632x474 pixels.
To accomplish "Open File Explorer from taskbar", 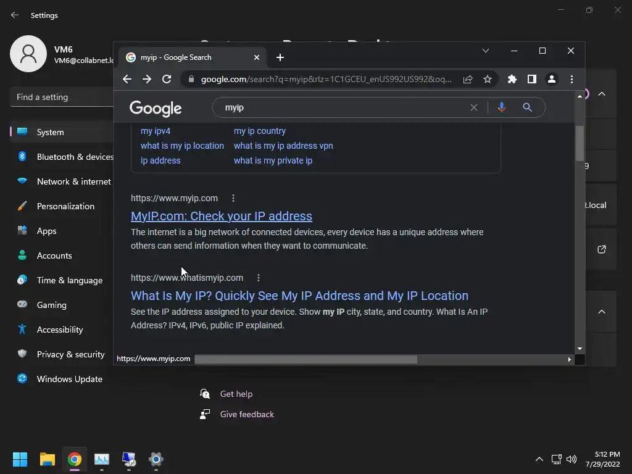I will coord(47,459).
